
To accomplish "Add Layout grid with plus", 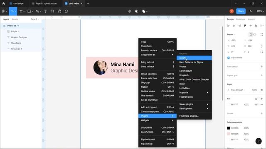I will (261, 75).
